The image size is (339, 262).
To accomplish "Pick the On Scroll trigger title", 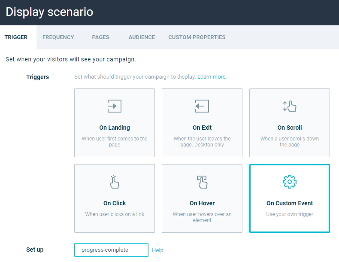I will coord(290,128).
